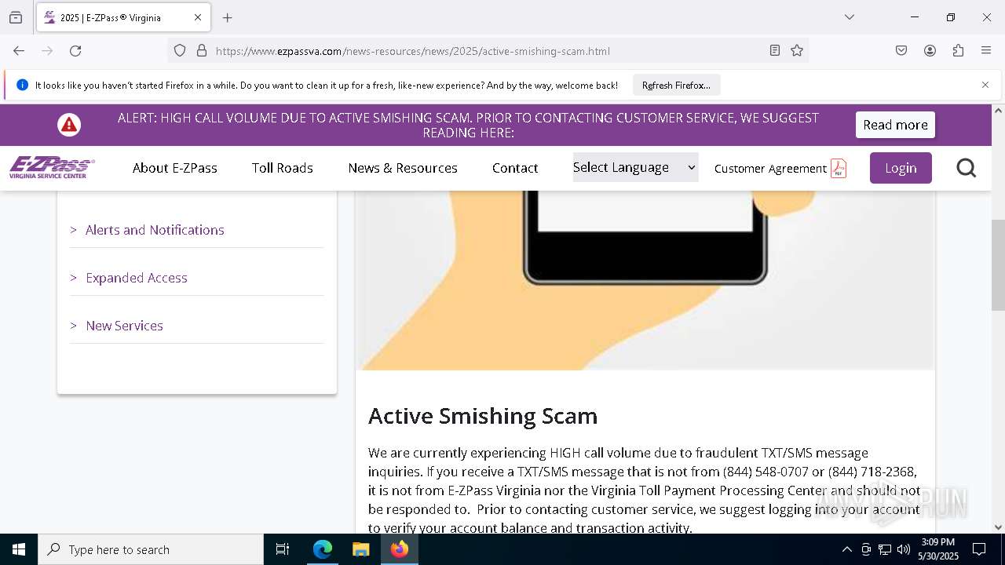Click the phone illustration image

coord(645,280)
